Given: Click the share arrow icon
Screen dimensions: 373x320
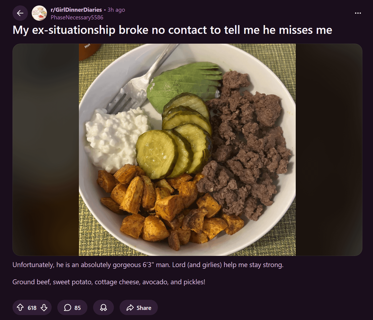Looking at the screenshot, I should point(130,307).
